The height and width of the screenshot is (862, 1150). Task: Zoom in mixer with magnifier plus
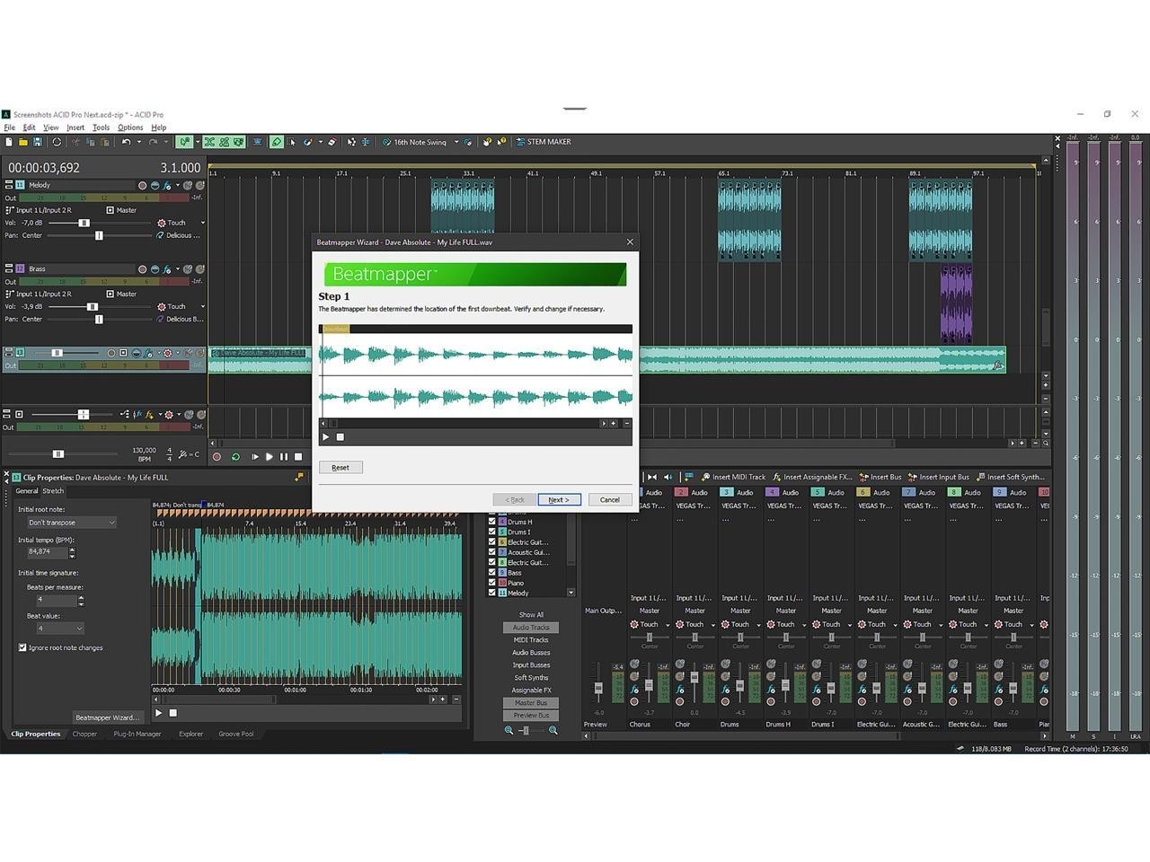(553, 731)
